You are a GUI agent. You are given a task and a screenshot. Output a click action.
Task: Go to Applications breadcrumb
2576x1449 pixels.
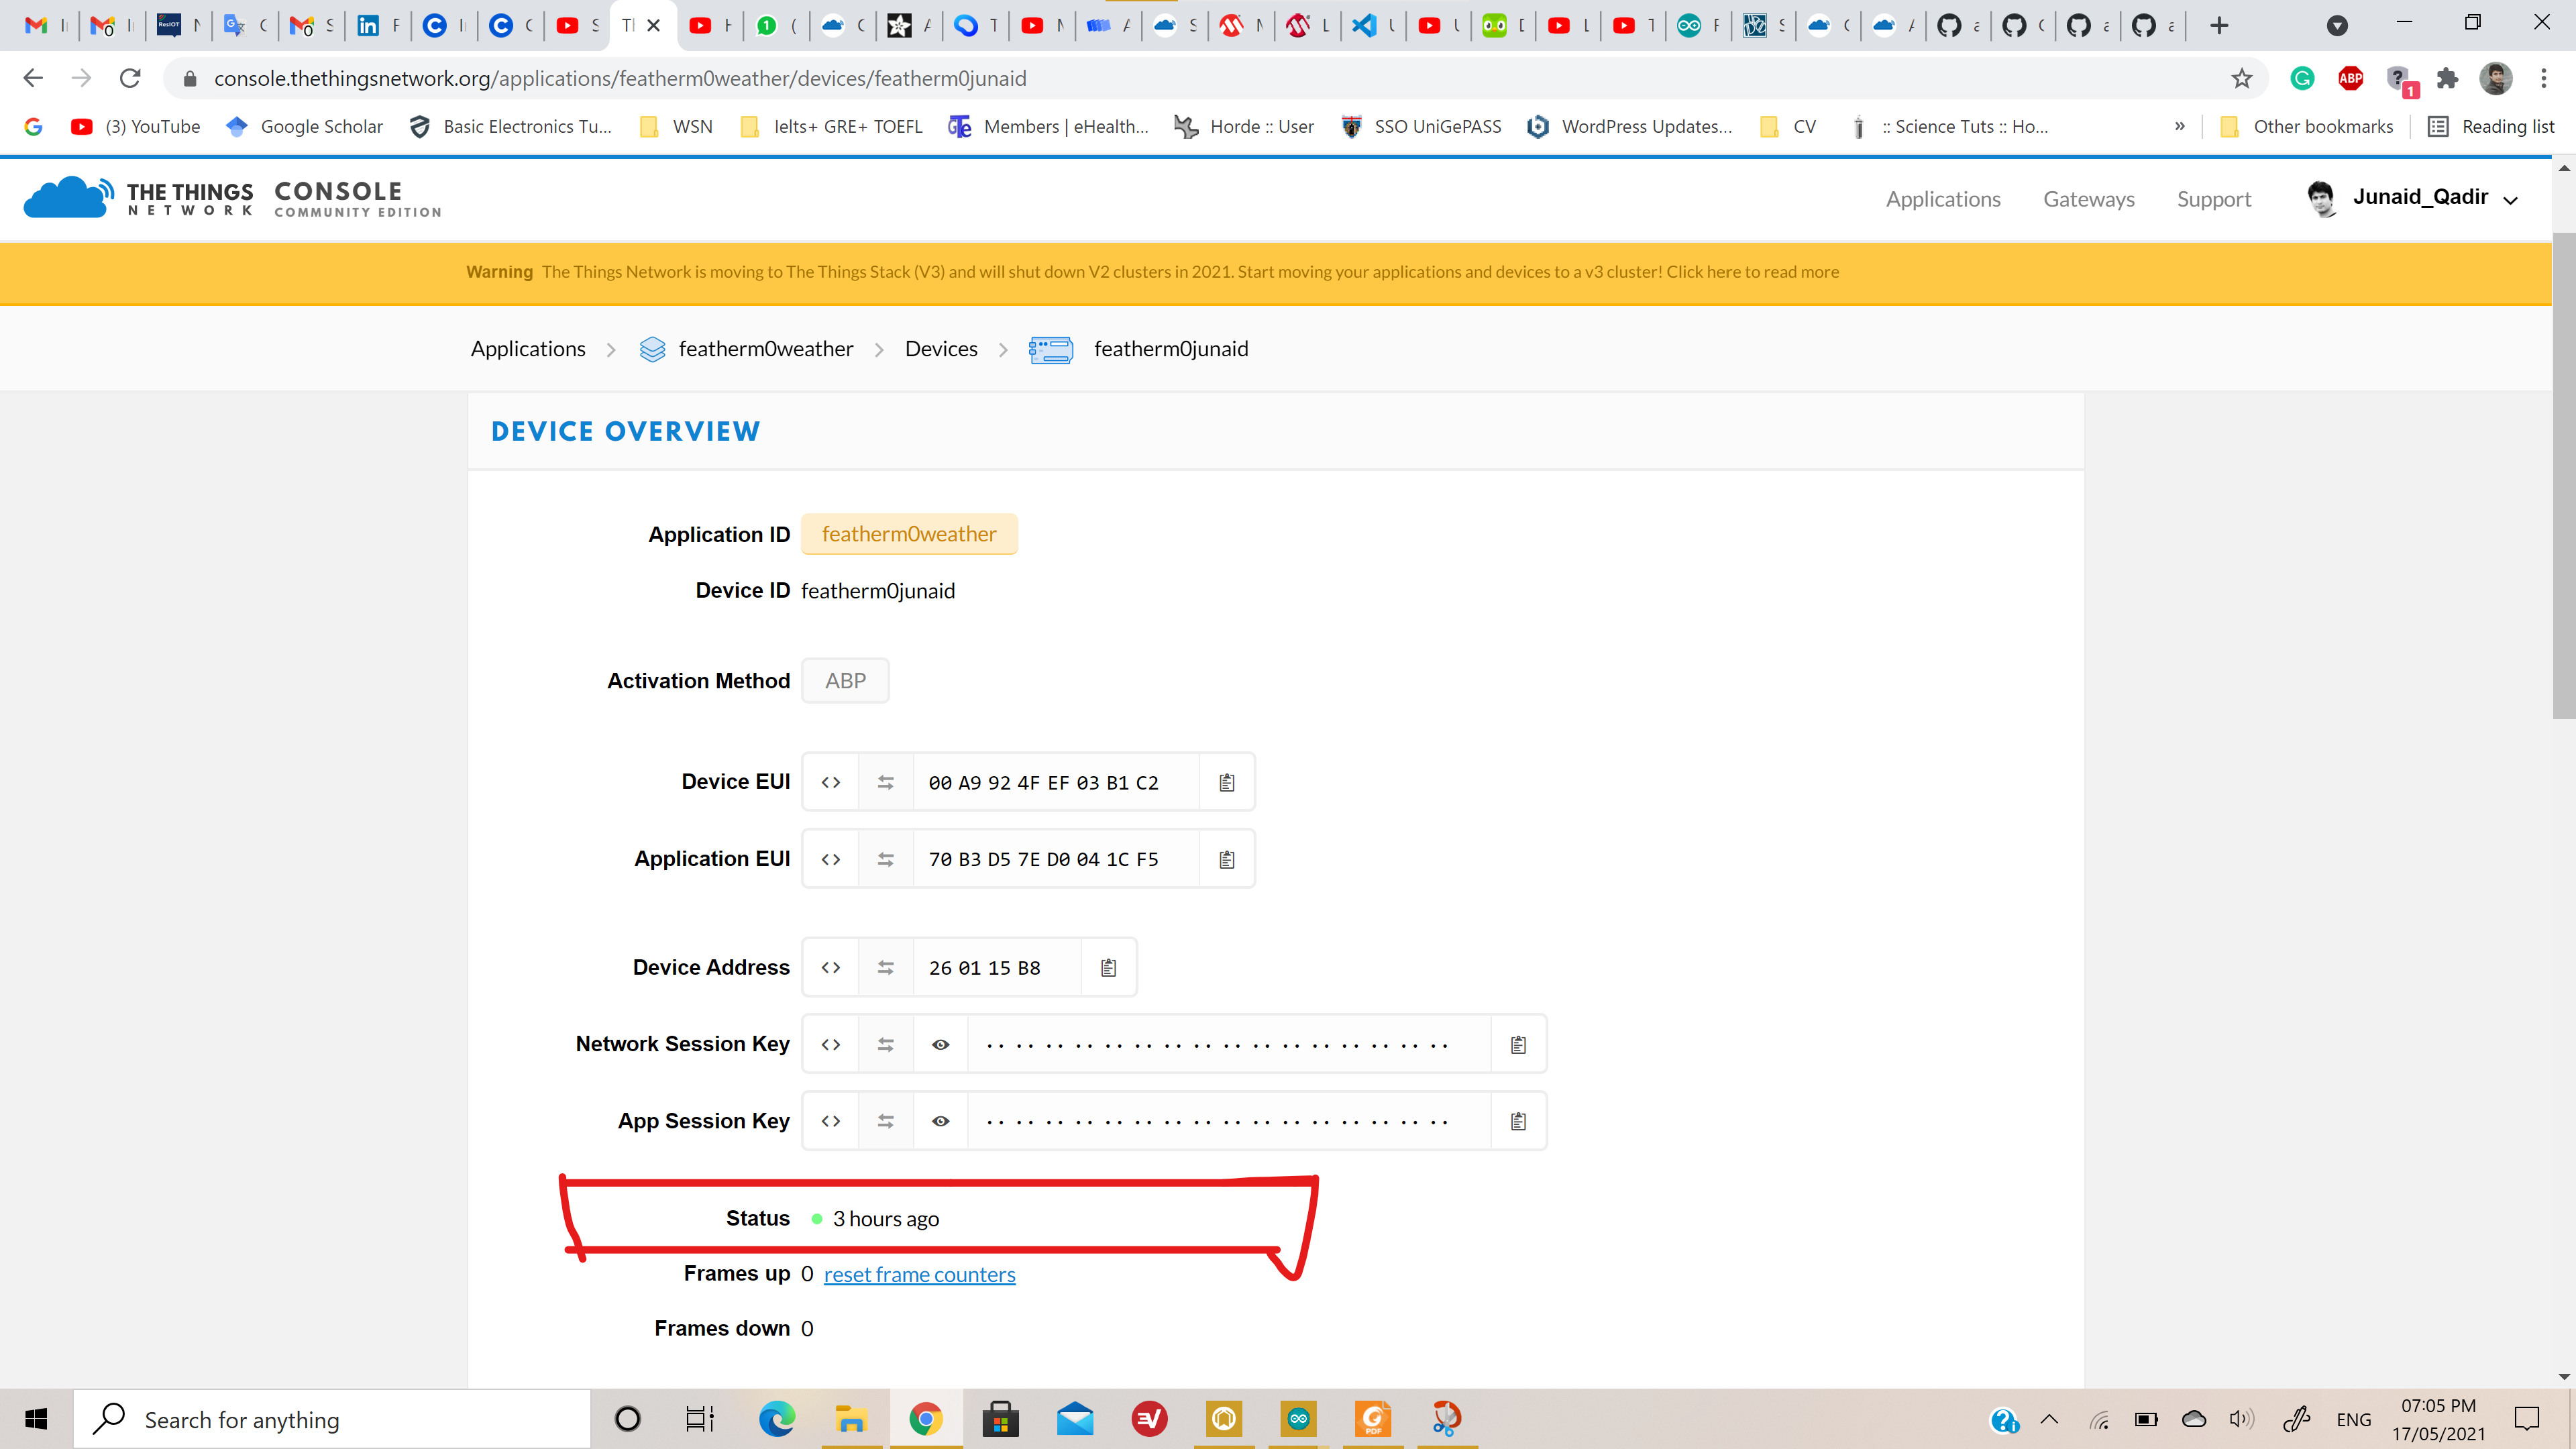528,349
